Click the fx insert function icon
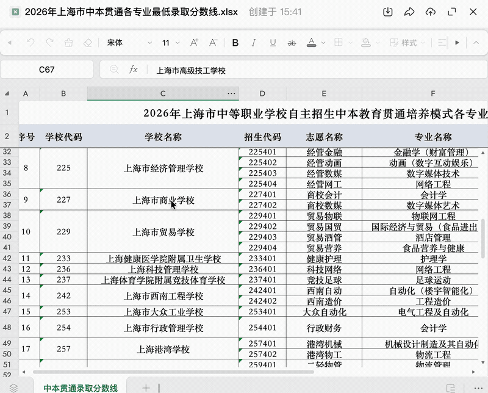The image size is (488, 393). [133, 69]
